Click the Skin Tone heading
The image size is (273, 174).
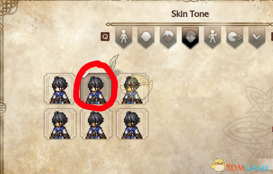tap(190, 14)
